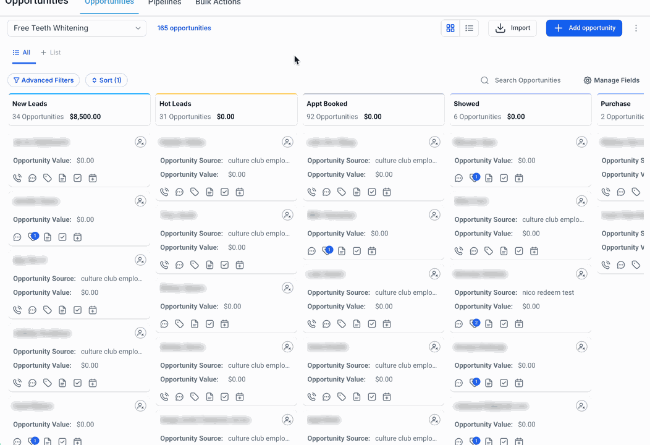Image resolution: width=650 pixels, height=445 pixels.
Task: Add a new List tab
Action: [x=51, y=53]
